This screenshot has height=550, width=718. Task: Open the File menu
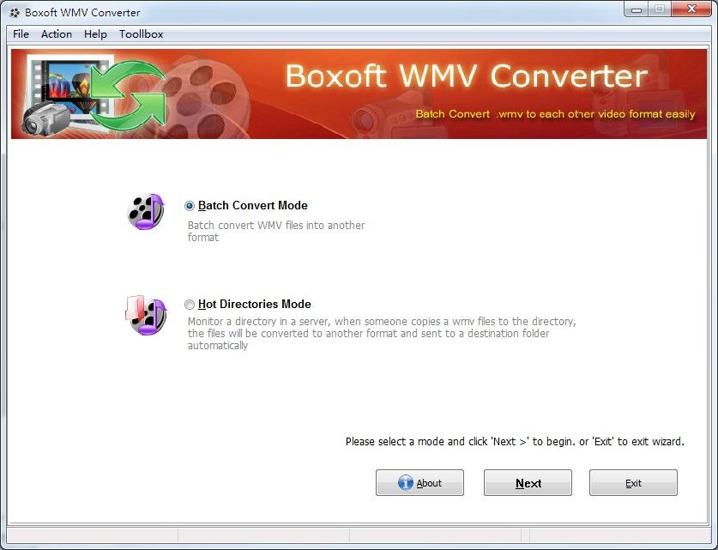[21, 33]
